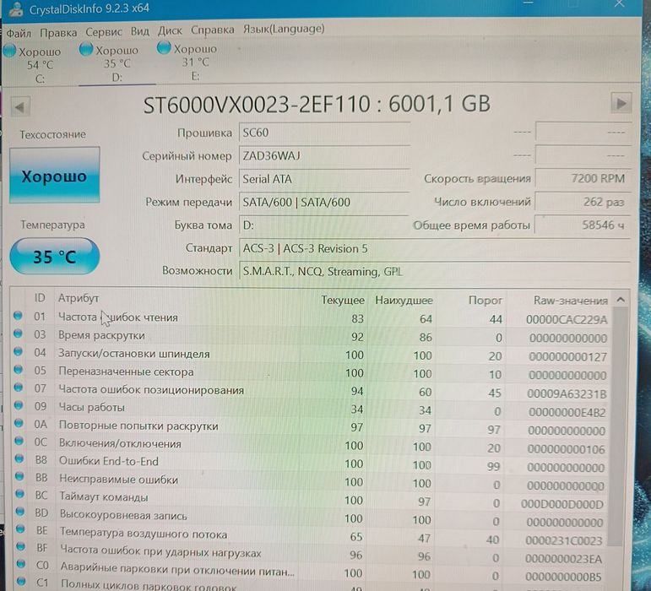The width and height of the screenshot is (651, 591).
Task: Open the Справка menu
Action: (212, 30)
